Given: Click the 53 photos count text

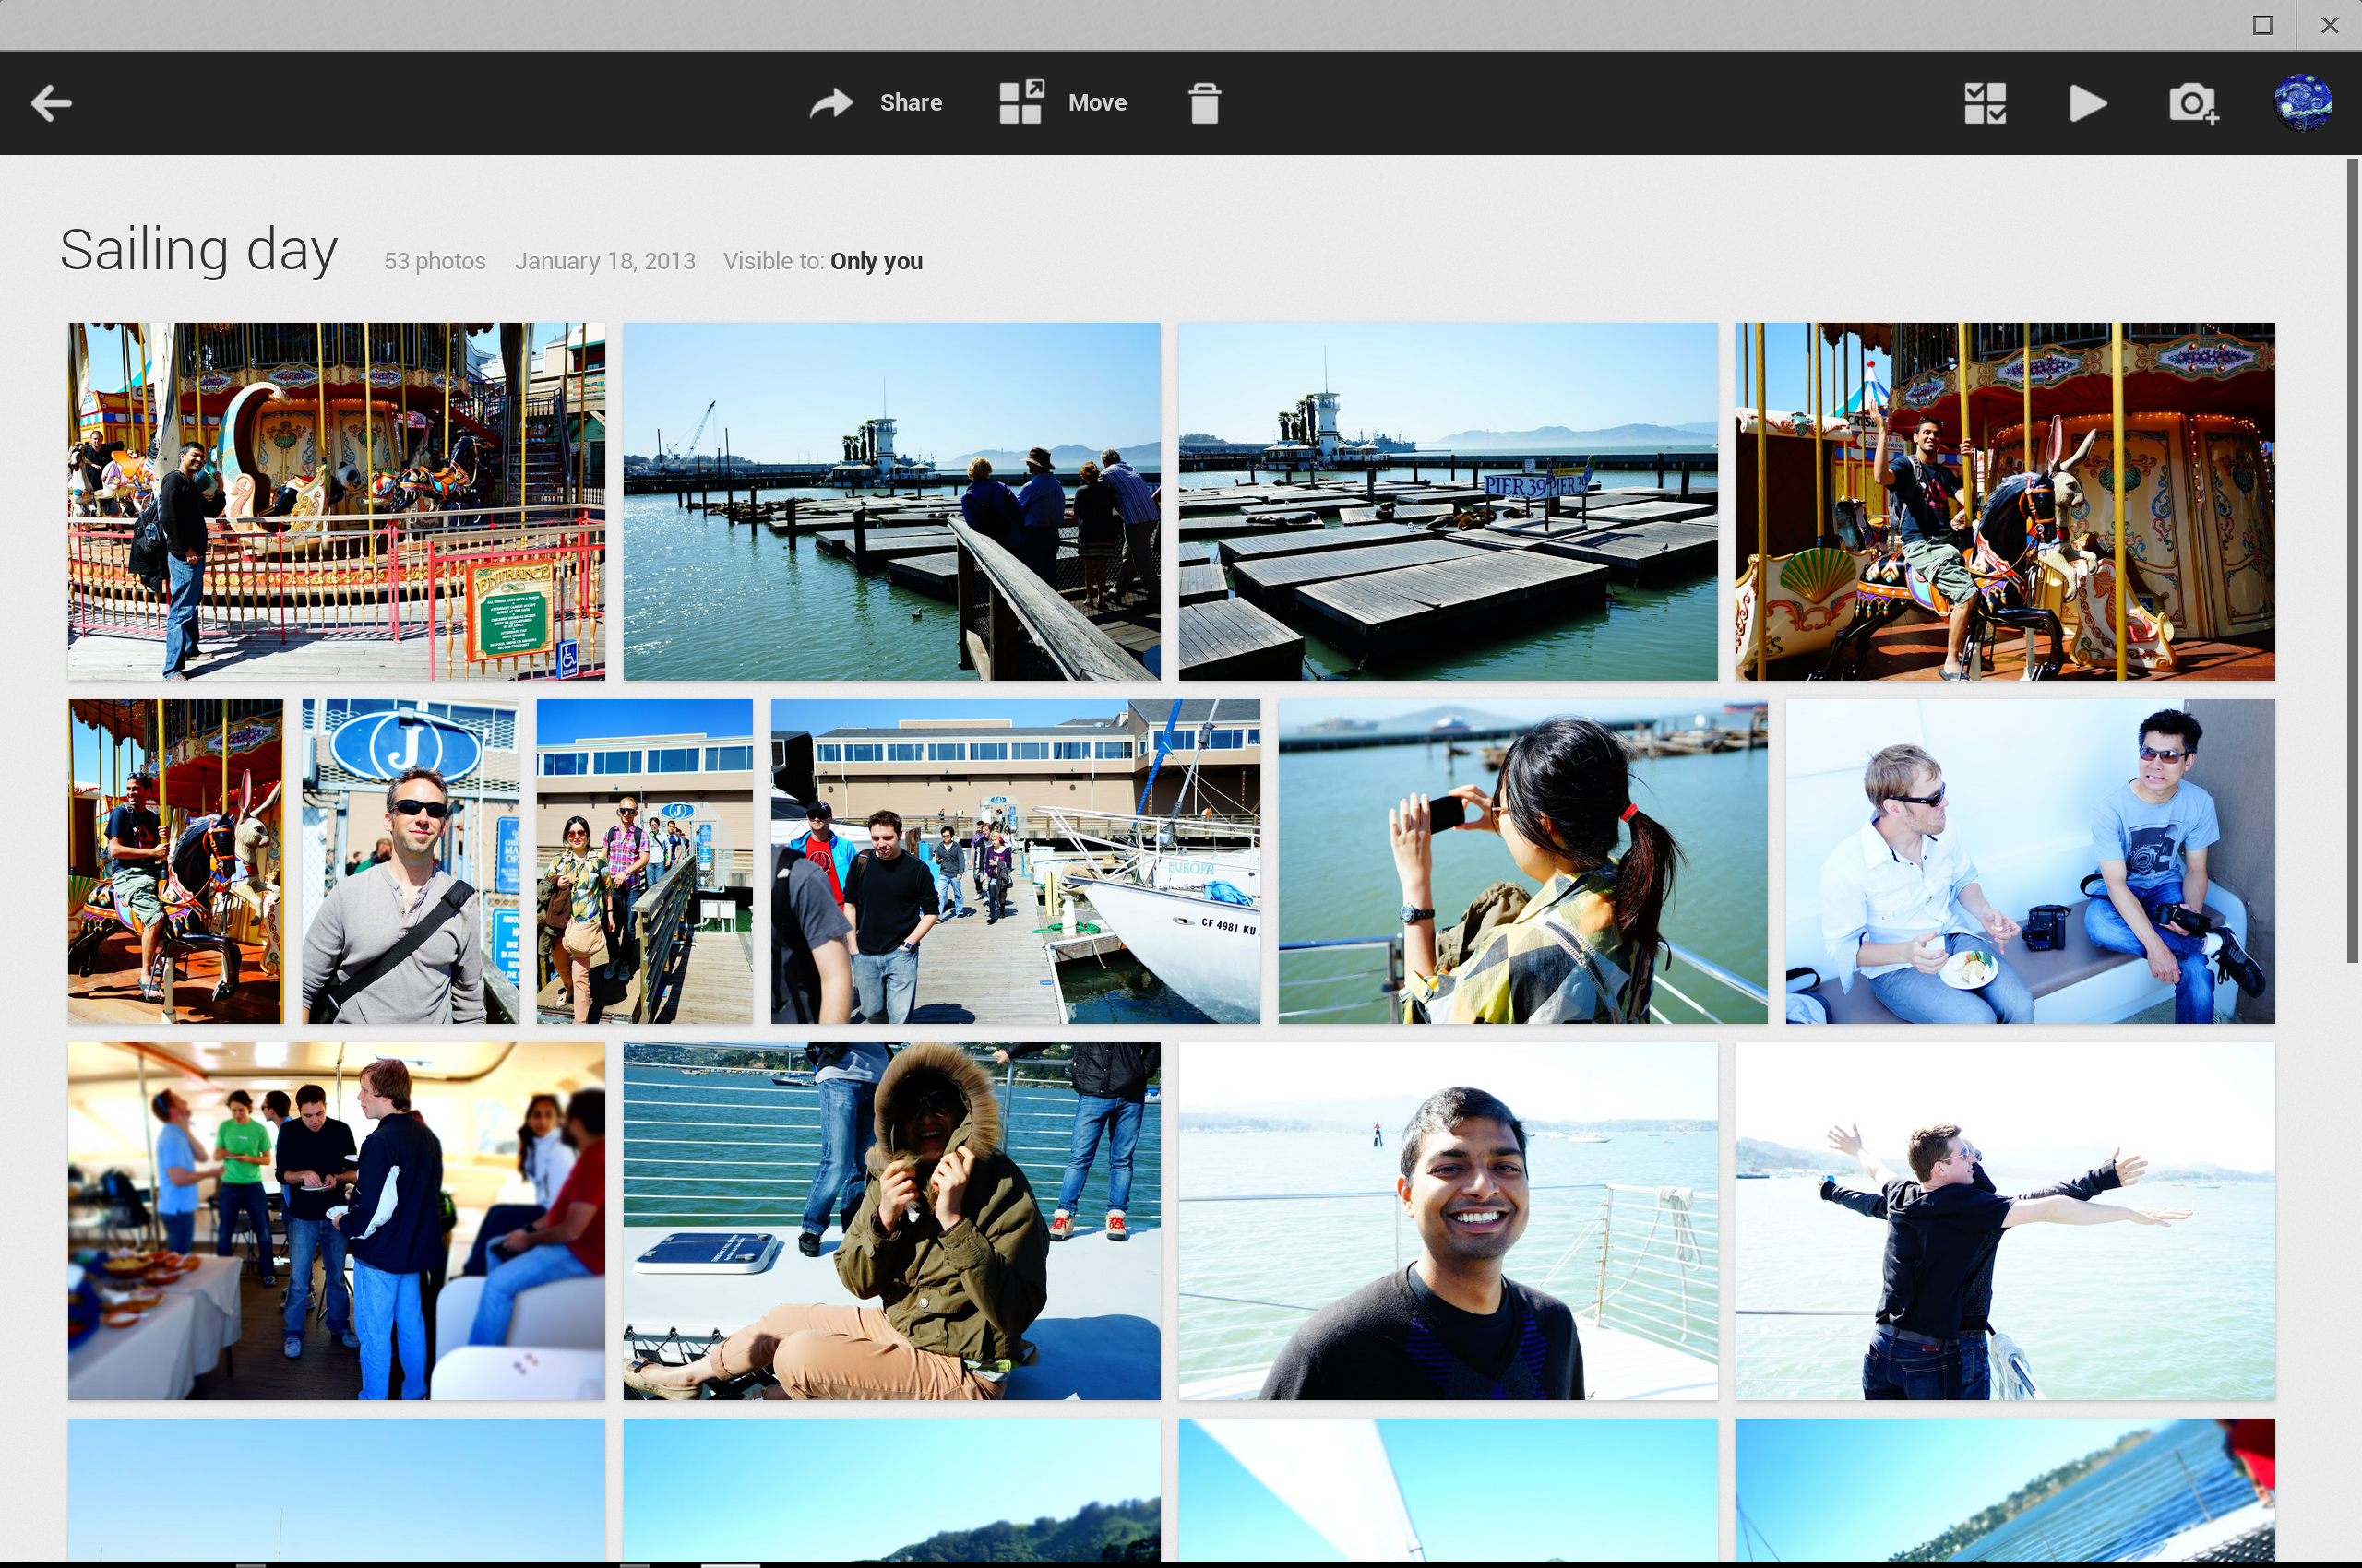Looking at the screenshot, I should click(435, 261).
